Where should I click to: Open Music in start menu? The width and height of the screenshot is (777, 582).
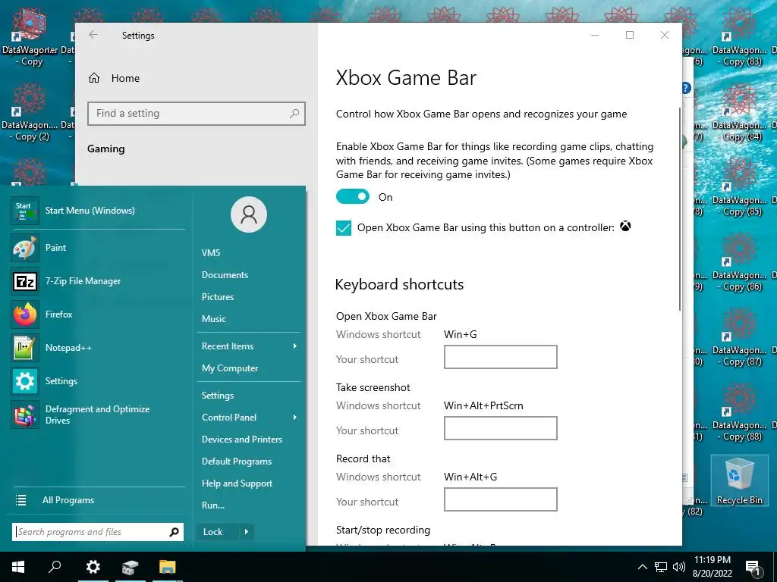pyautogui.click(x=213, y=319)
